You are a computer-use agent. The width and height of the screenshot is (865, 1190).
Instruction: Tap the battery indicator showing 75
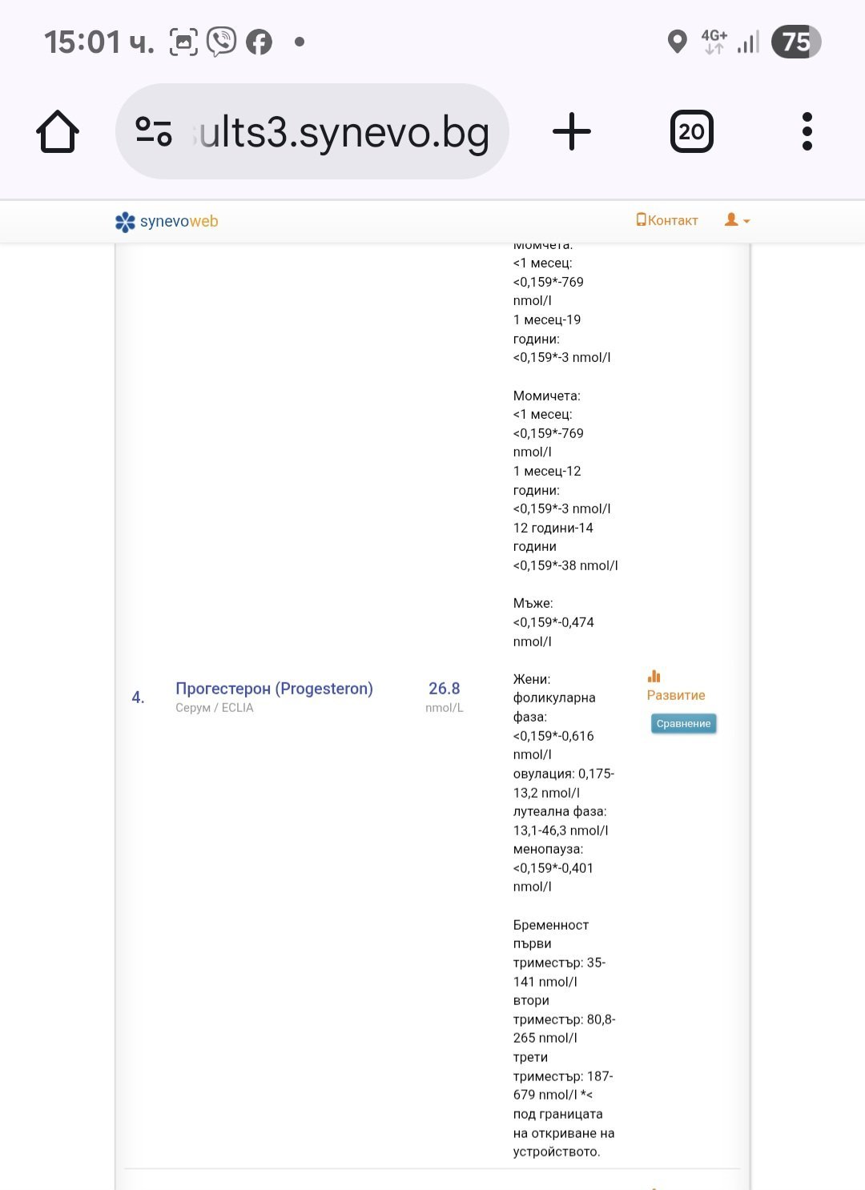click(x=795, y=42)
